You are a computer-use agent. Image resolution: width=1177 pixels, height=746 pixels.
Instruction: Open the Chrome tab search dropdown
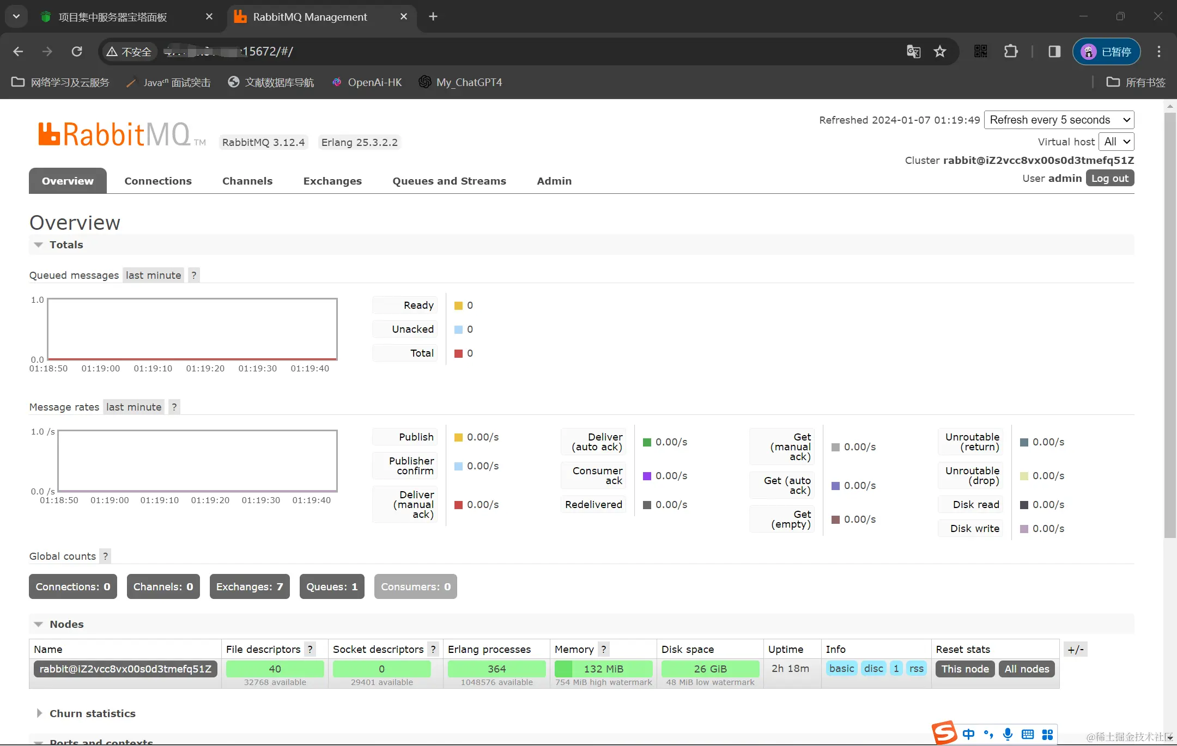(x=16, y=16)
